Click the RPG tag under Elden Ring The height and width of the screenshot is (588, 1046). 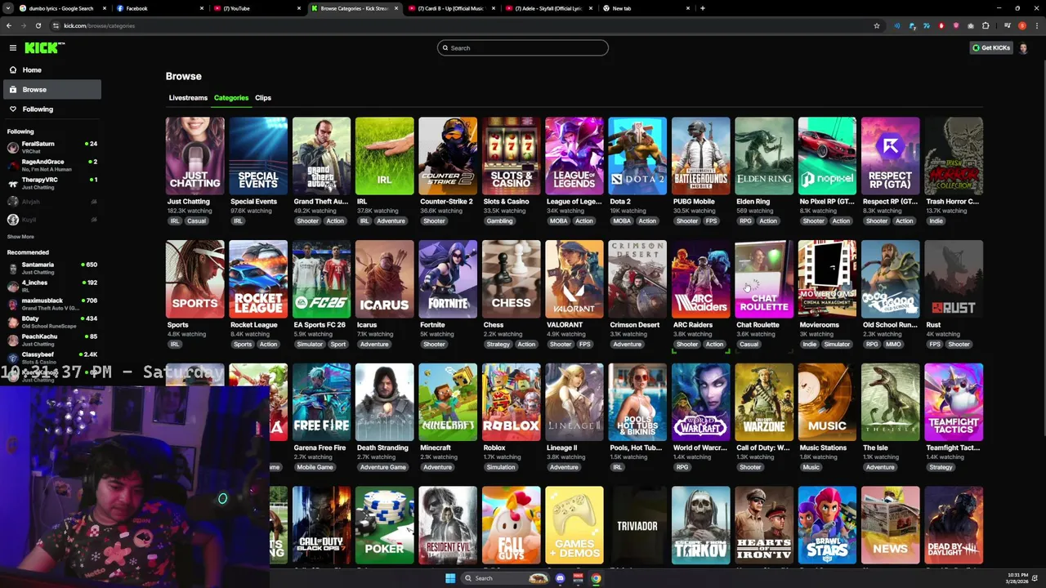[745, 221]
